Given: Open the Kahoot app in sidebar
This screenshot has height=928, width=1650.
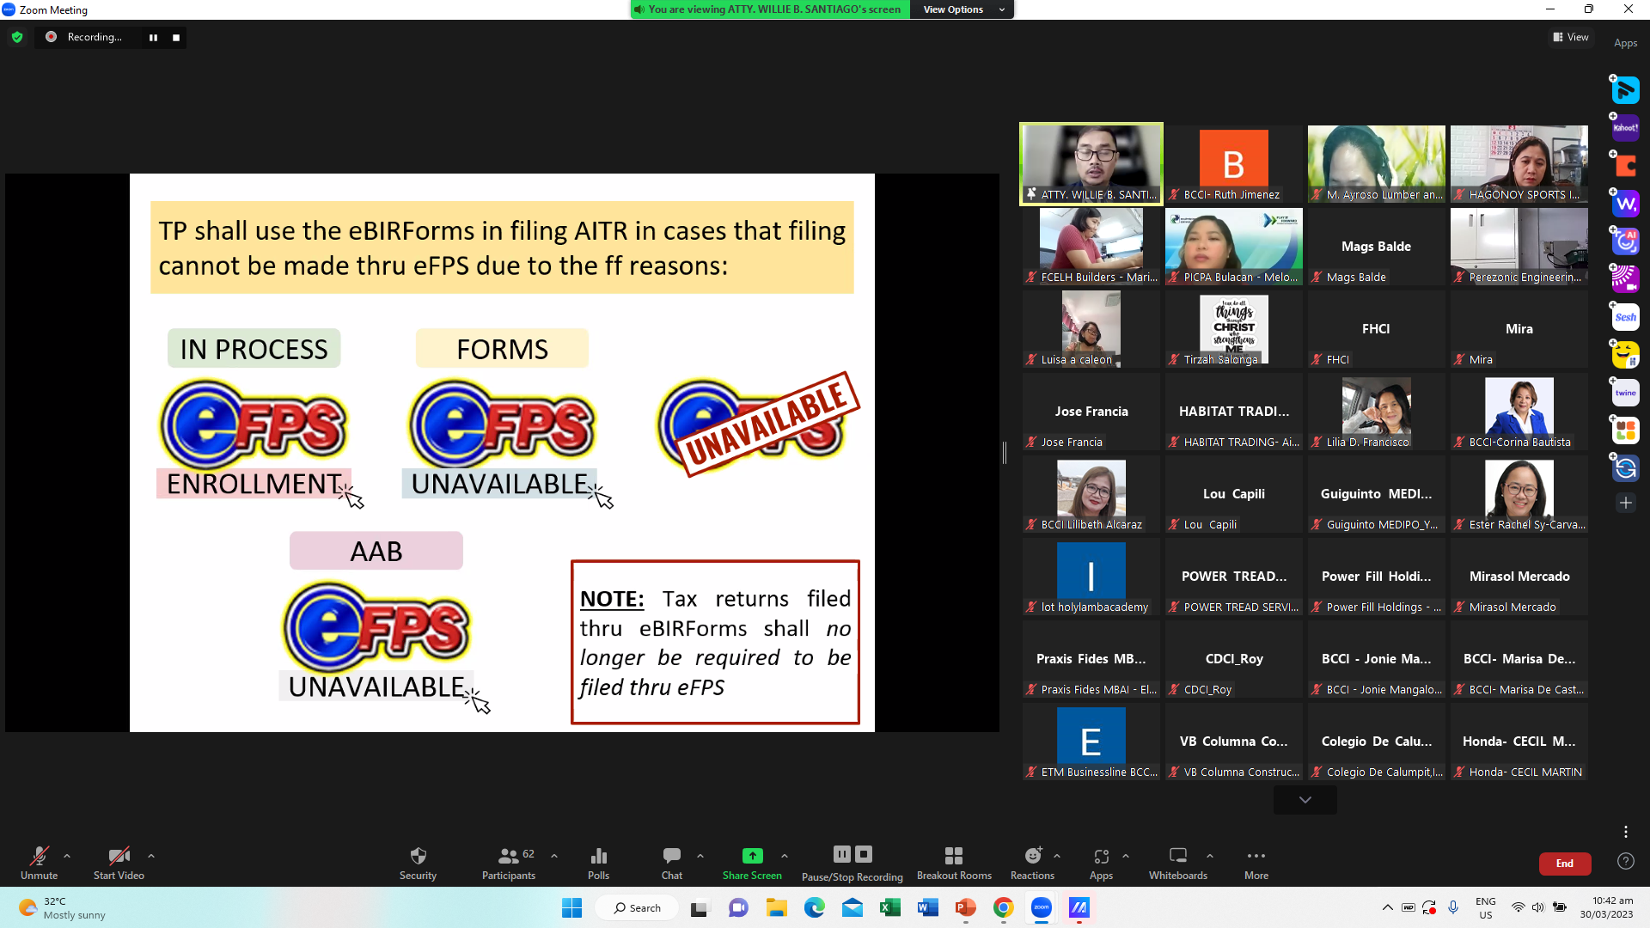Looking at the screenshot, I should (x=1625, y=128).
